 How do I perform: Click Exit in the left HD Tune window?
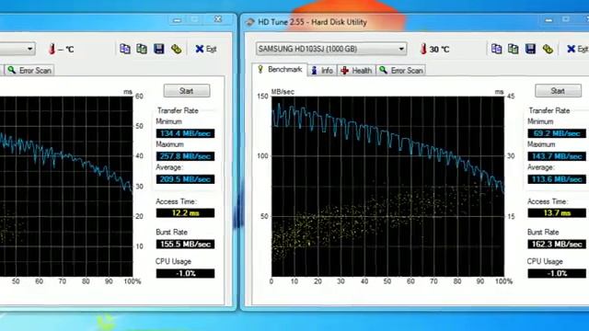(x=206, y=49)
